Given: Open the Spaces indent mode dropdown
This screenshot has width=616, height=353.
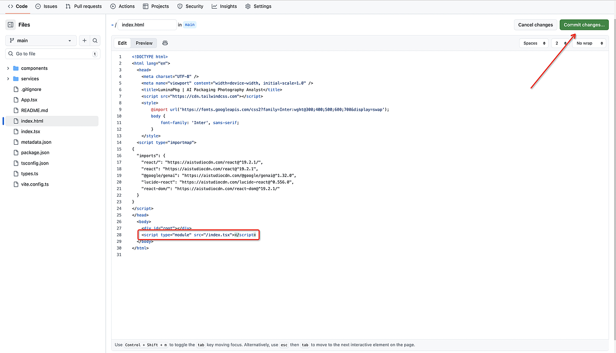Looking at the screenshot, I should coord(534,43).
